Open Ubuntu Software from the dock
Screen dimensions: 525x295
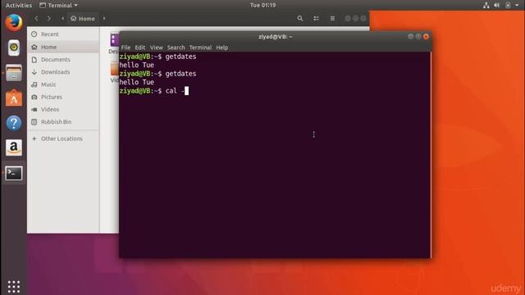point(14,98)
